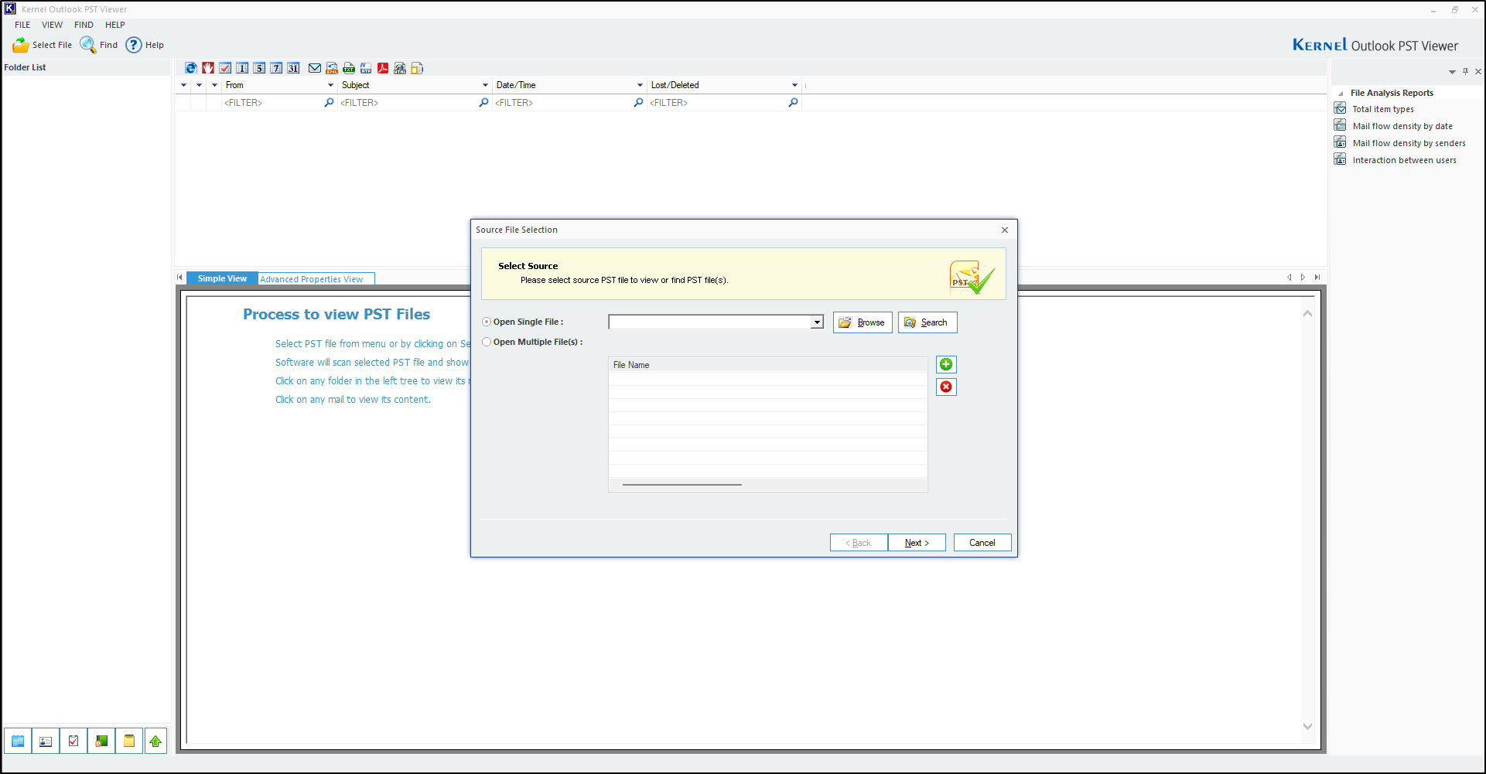Click Cancel in Source File Selection dialog
The width and height of the screenshot is (1486, 774).
[x=982, y=543]
